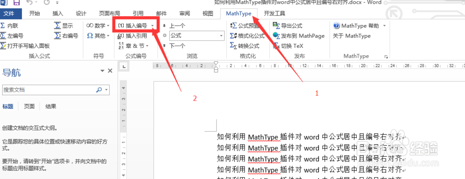Expand the 章 & 节 dropdown
Image resolution: width=465 pixels, height=179 pixels.
[133, 46]
